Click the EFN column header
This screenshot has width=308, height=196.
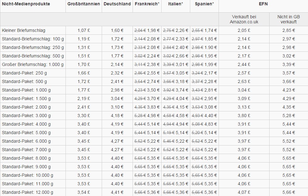coord(263,4)
